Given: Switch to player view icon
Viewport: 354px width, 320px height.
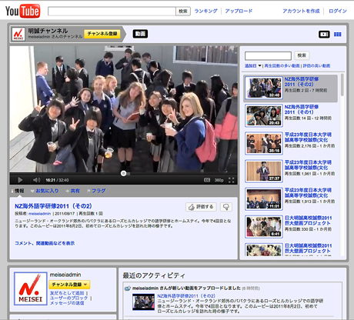Looking at the screenshot, I should pyautogui.click(x=324, y=34).
